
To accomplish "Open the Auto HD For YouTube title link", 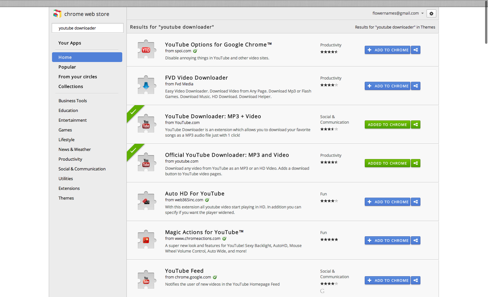I will click(195, 193).
